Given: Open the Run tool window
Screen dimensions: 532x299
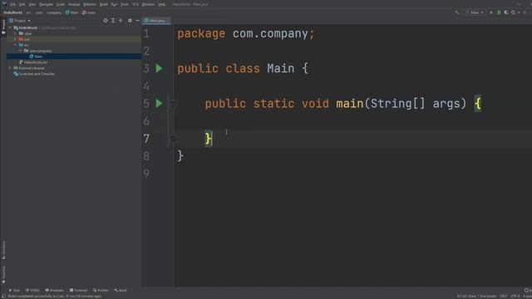Looking at the screenshot, I should click(14, 291).
